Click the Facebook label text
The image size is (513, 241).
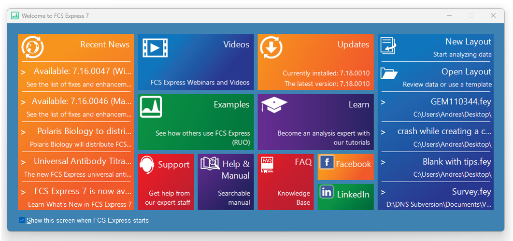click(x=354, y=164)
